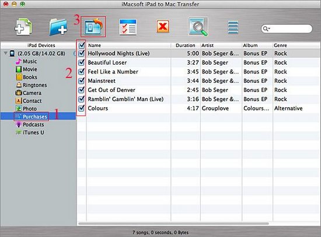Click the Grouplove artist cell

pos(215,108)
